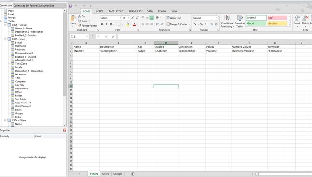Image resolution: width=312 pixels, height=177 pixels.
Task: Increase font size with larger A icon
Action: point(133,18)
